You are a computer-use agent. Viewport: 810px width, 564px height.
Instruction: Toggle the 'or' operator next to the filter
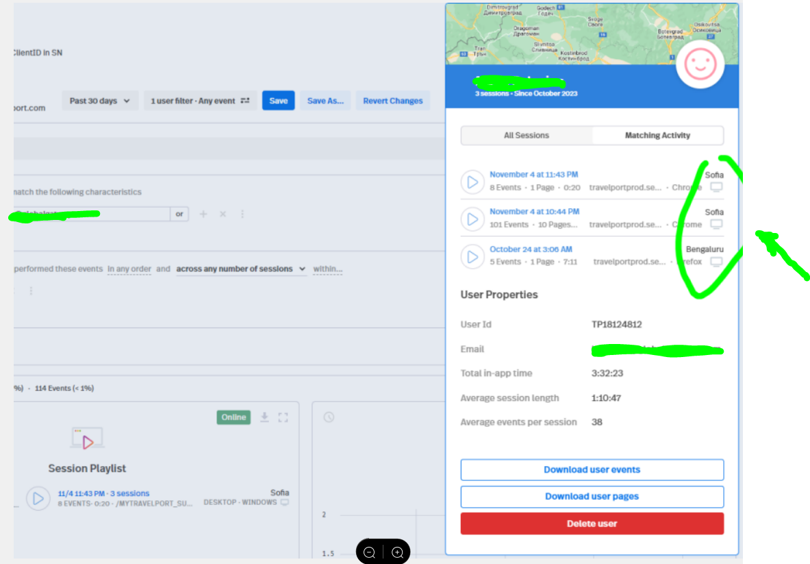coord(179,214)
